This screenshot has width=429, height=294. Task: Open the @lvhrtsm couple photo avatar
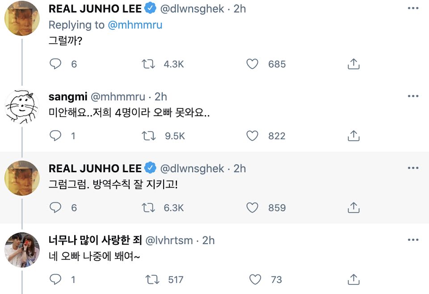tap(21, 250)
